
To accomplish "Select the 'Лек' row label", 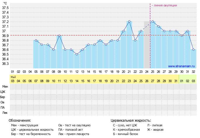I will (5, 113).
